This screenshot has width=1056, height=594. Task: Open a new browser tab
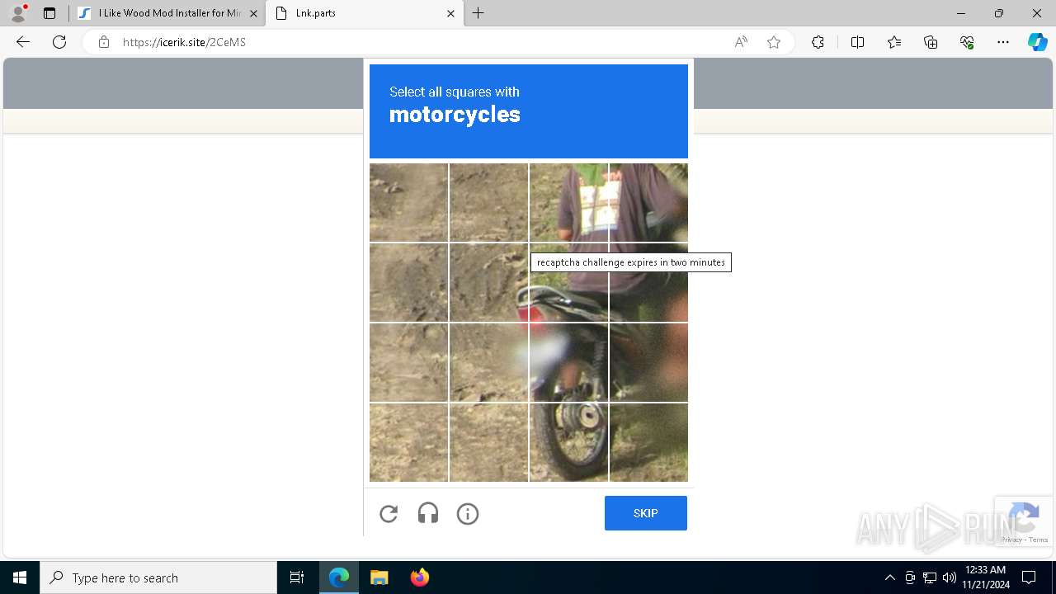(478, 13)
